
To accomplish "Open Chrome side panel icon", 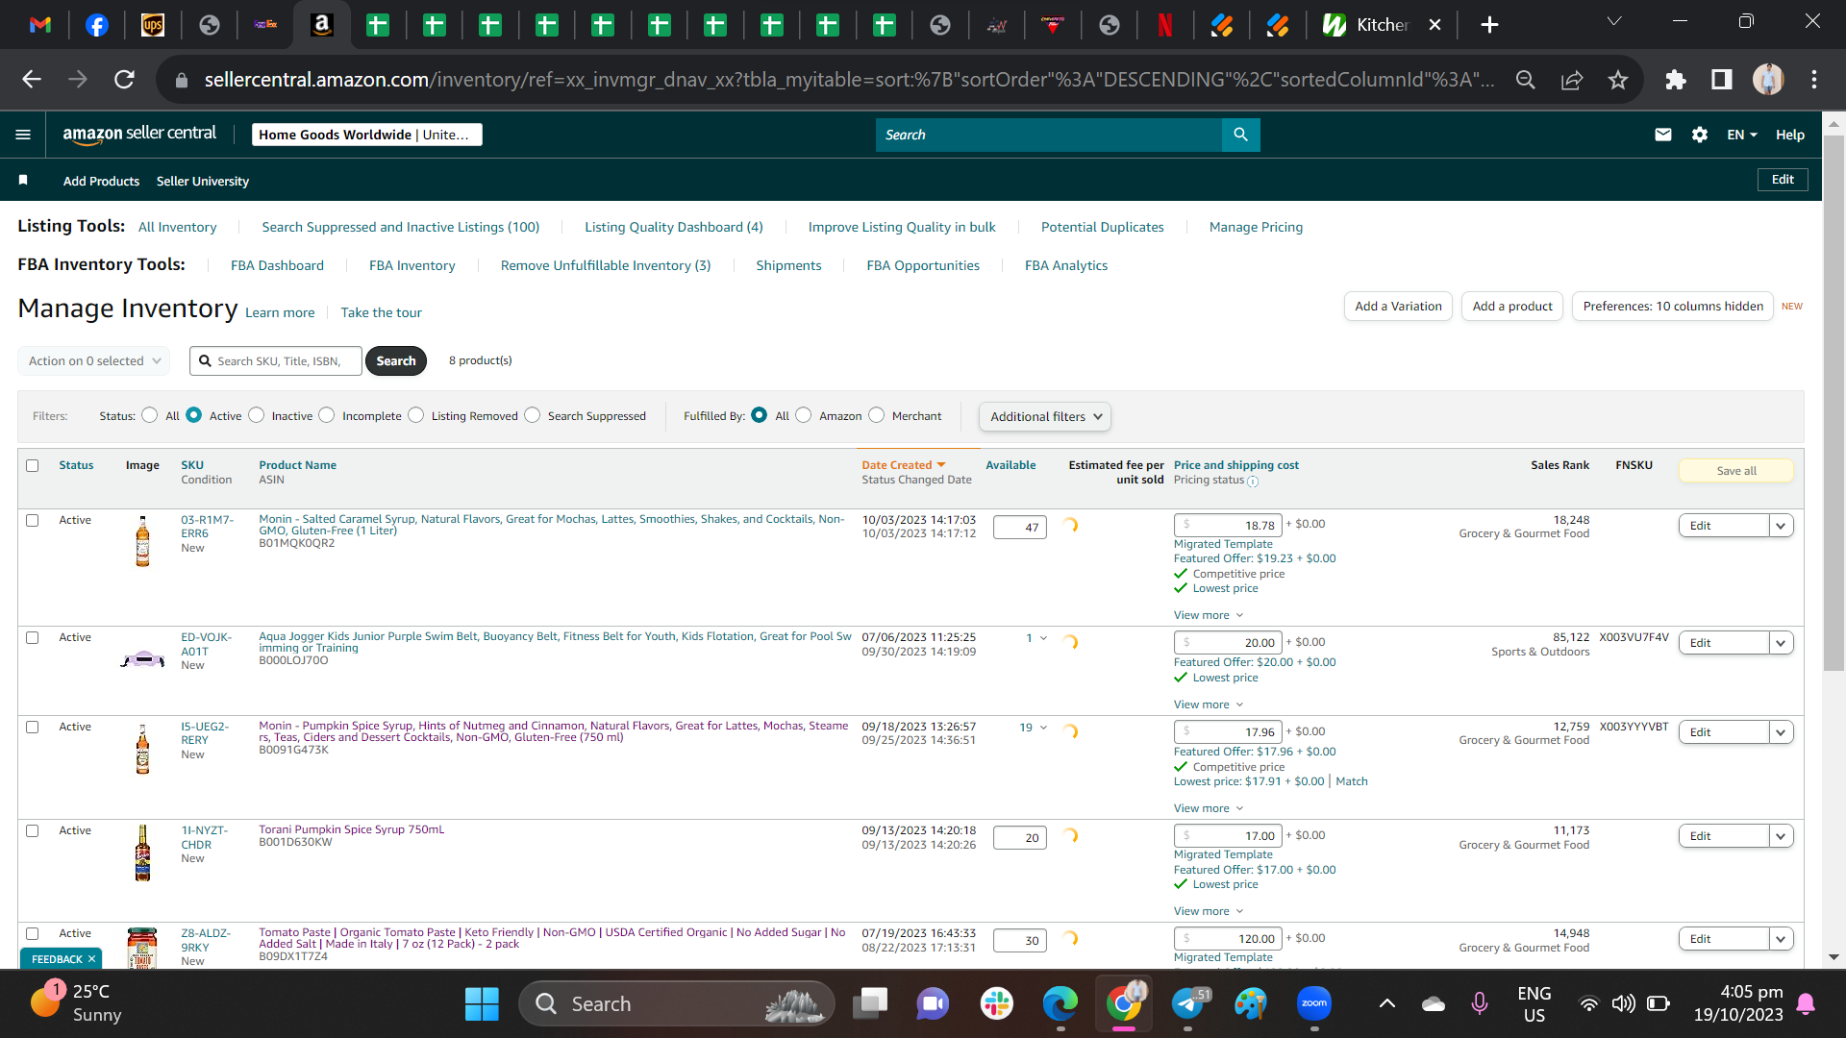I will point(1722,80).
